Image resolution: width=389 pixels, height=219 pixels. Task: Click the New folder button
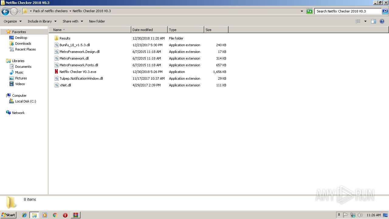(97, 21)
